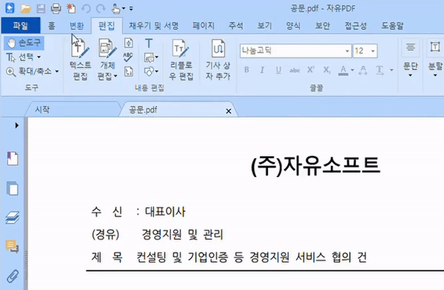Click the small page icon above spell check
Viewport: 444px width, 290px height.
129,43
